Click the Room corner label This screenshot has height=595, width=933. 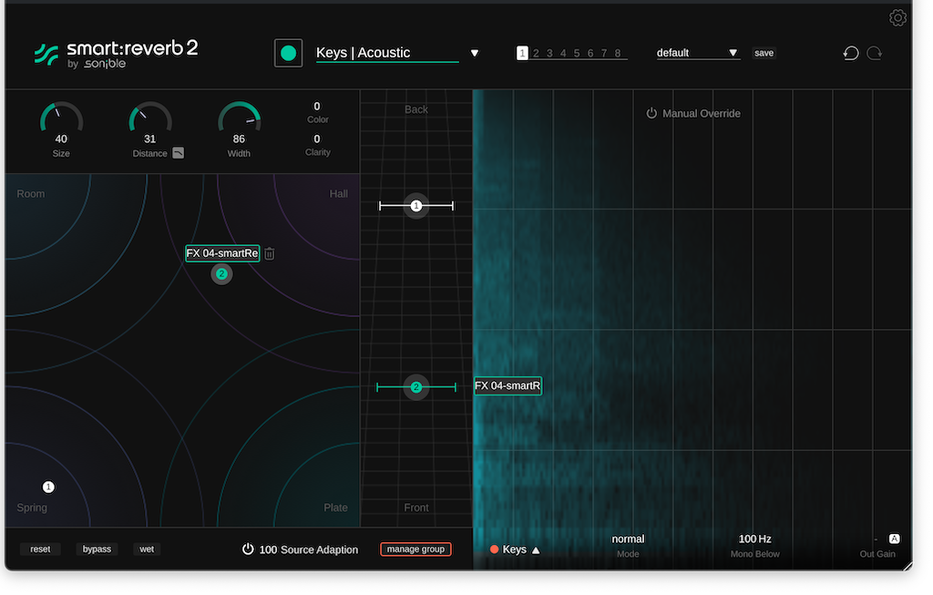30,194
